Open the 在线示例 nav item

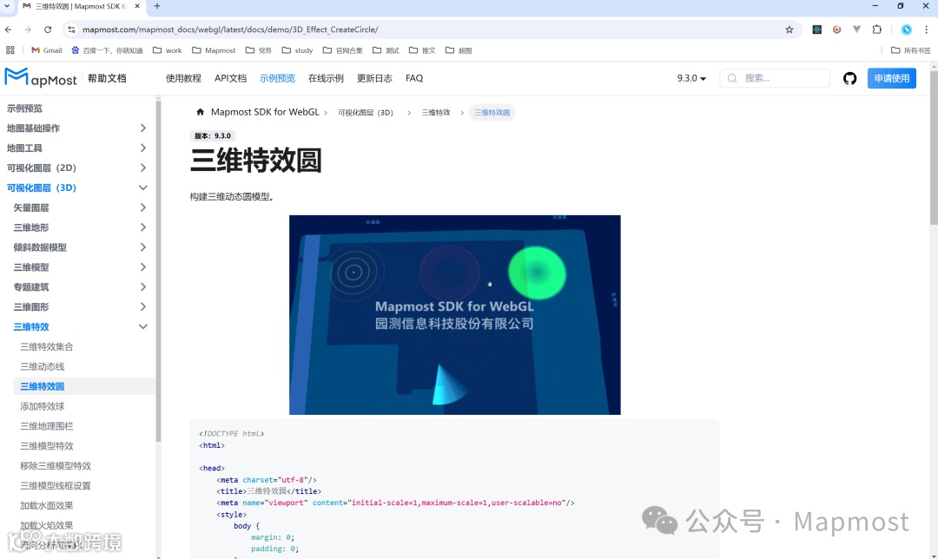coord(326,78)
